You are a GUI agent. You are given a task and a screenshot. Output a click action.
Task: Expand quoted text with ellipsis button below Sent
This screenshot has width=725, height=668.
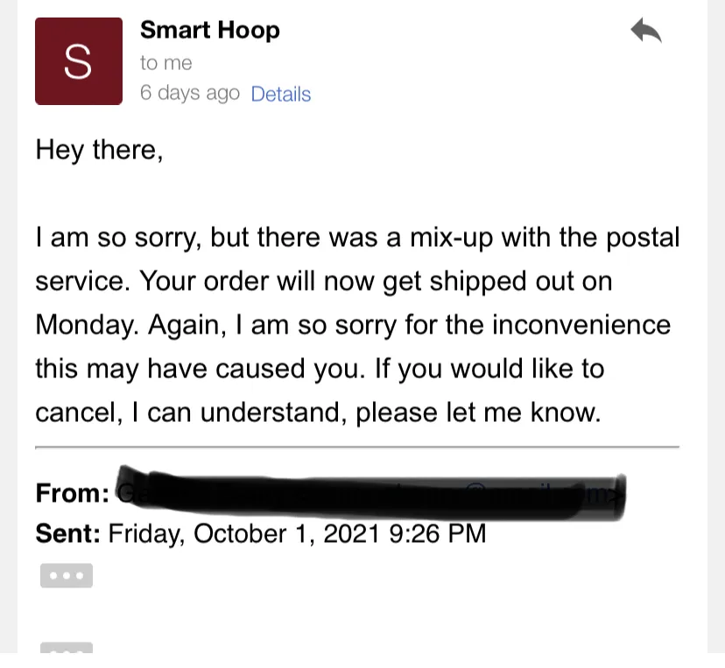[x=67, y=575]
